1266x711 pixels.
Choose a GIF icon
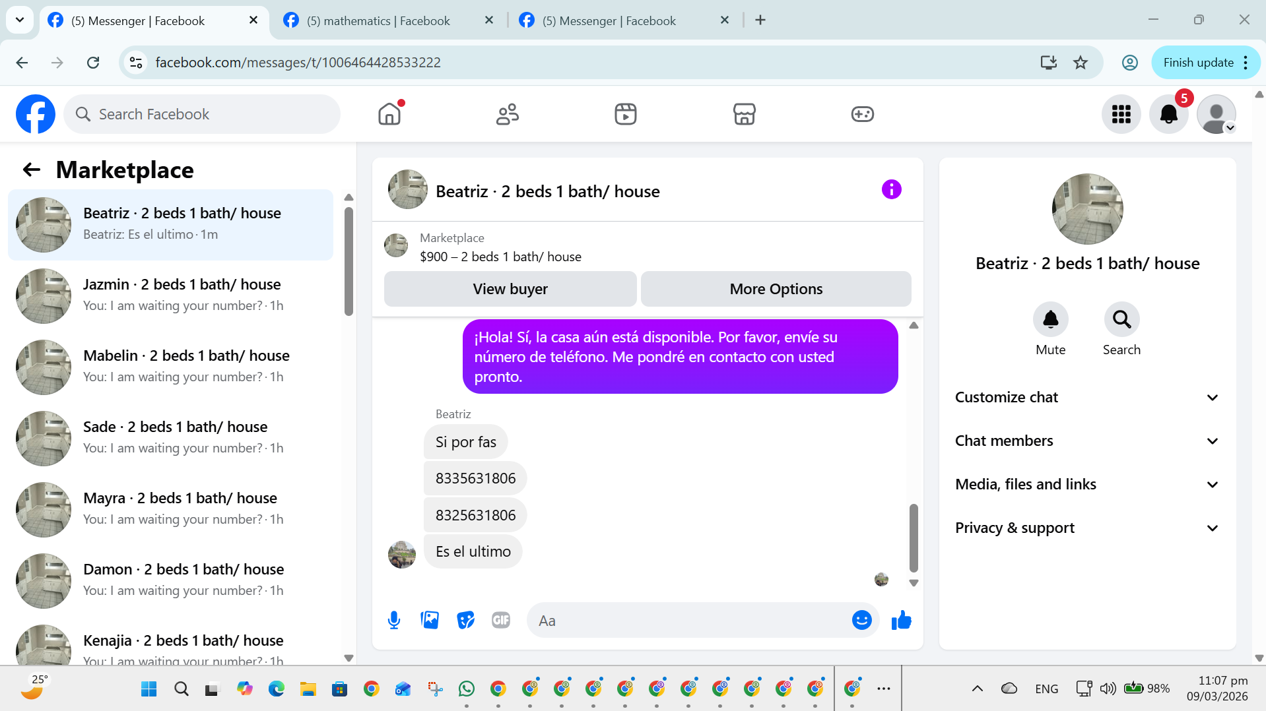501,620
